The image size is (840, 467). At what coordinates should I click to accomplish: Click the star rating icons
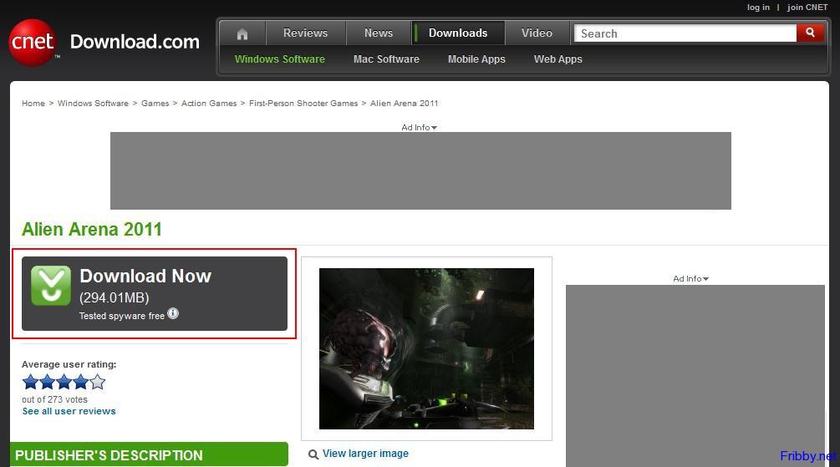[64, 382]
